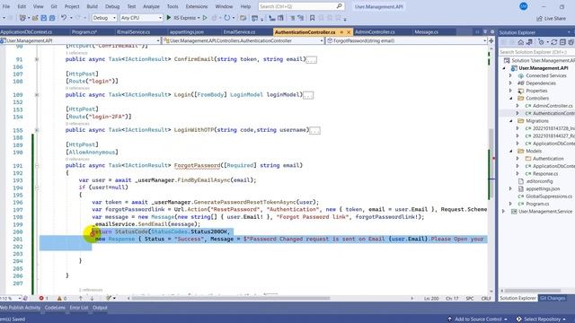Open the Build menu
Viewport: 575px width, 323px height.
click(92, 6)
